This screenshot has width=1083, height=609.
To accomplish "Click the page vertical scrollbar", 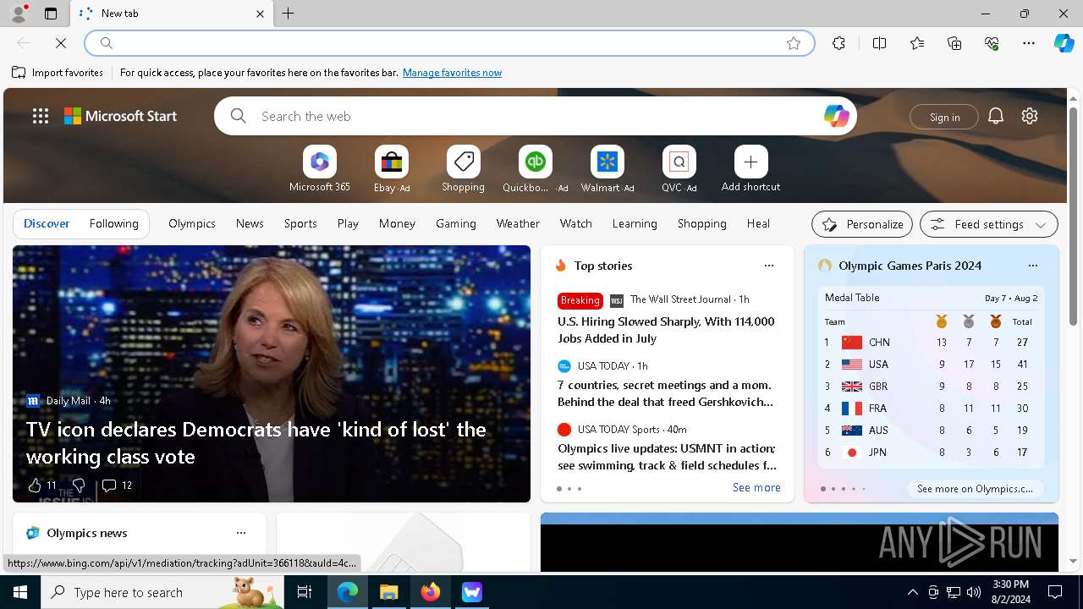I will click(1073, 216).
